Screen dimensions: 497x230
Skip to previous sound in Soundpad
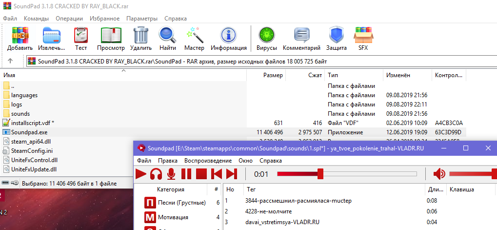(217, 174)
